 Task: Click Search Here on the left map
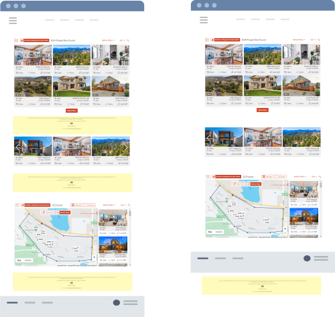point(48,212)
